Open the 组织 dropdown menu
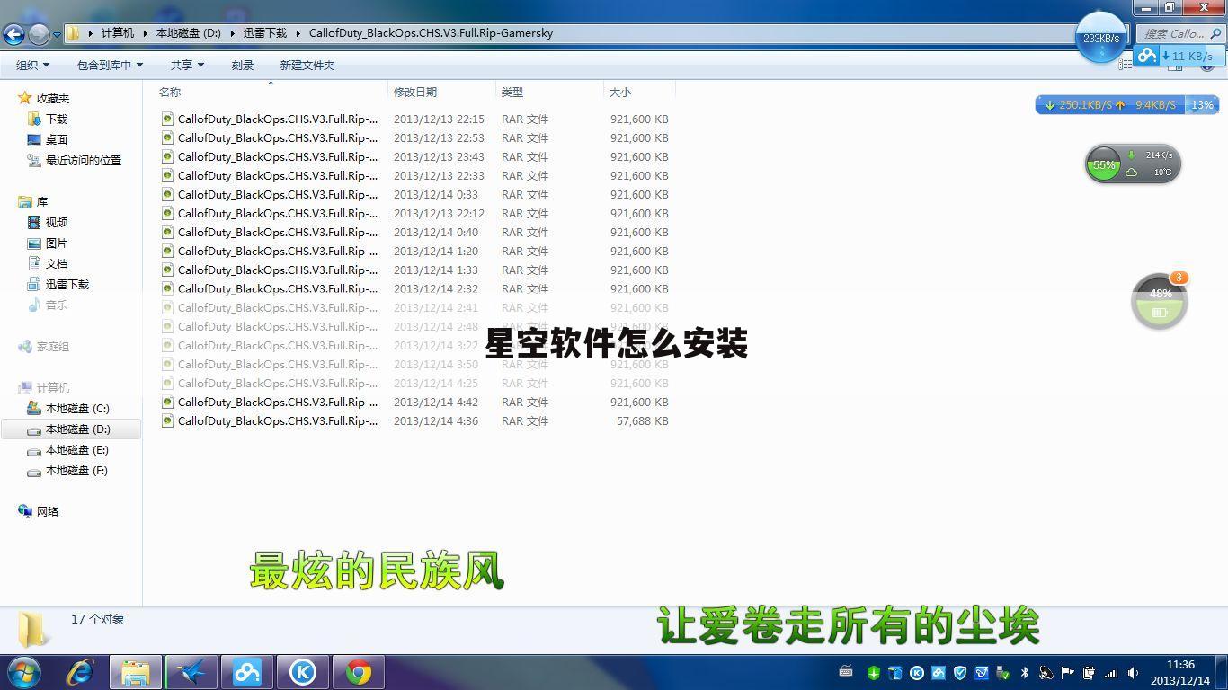Image resolution: width=1228 pixels, height=690 pixels. click(x=32, y=65)
